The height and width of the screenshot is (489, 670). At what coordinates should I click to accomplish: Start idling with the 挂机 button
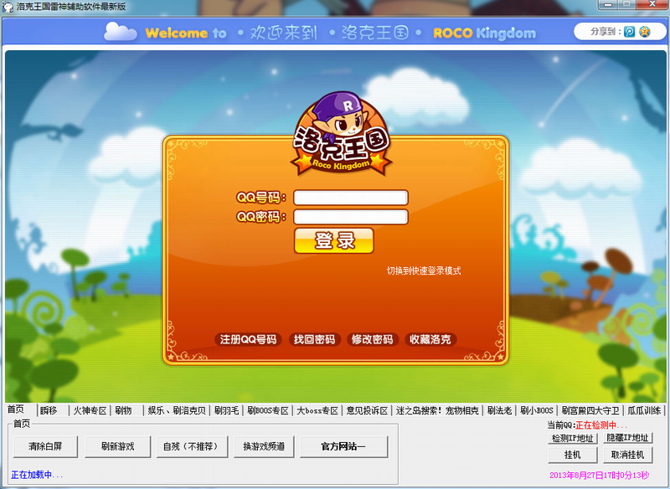[572, 456]
